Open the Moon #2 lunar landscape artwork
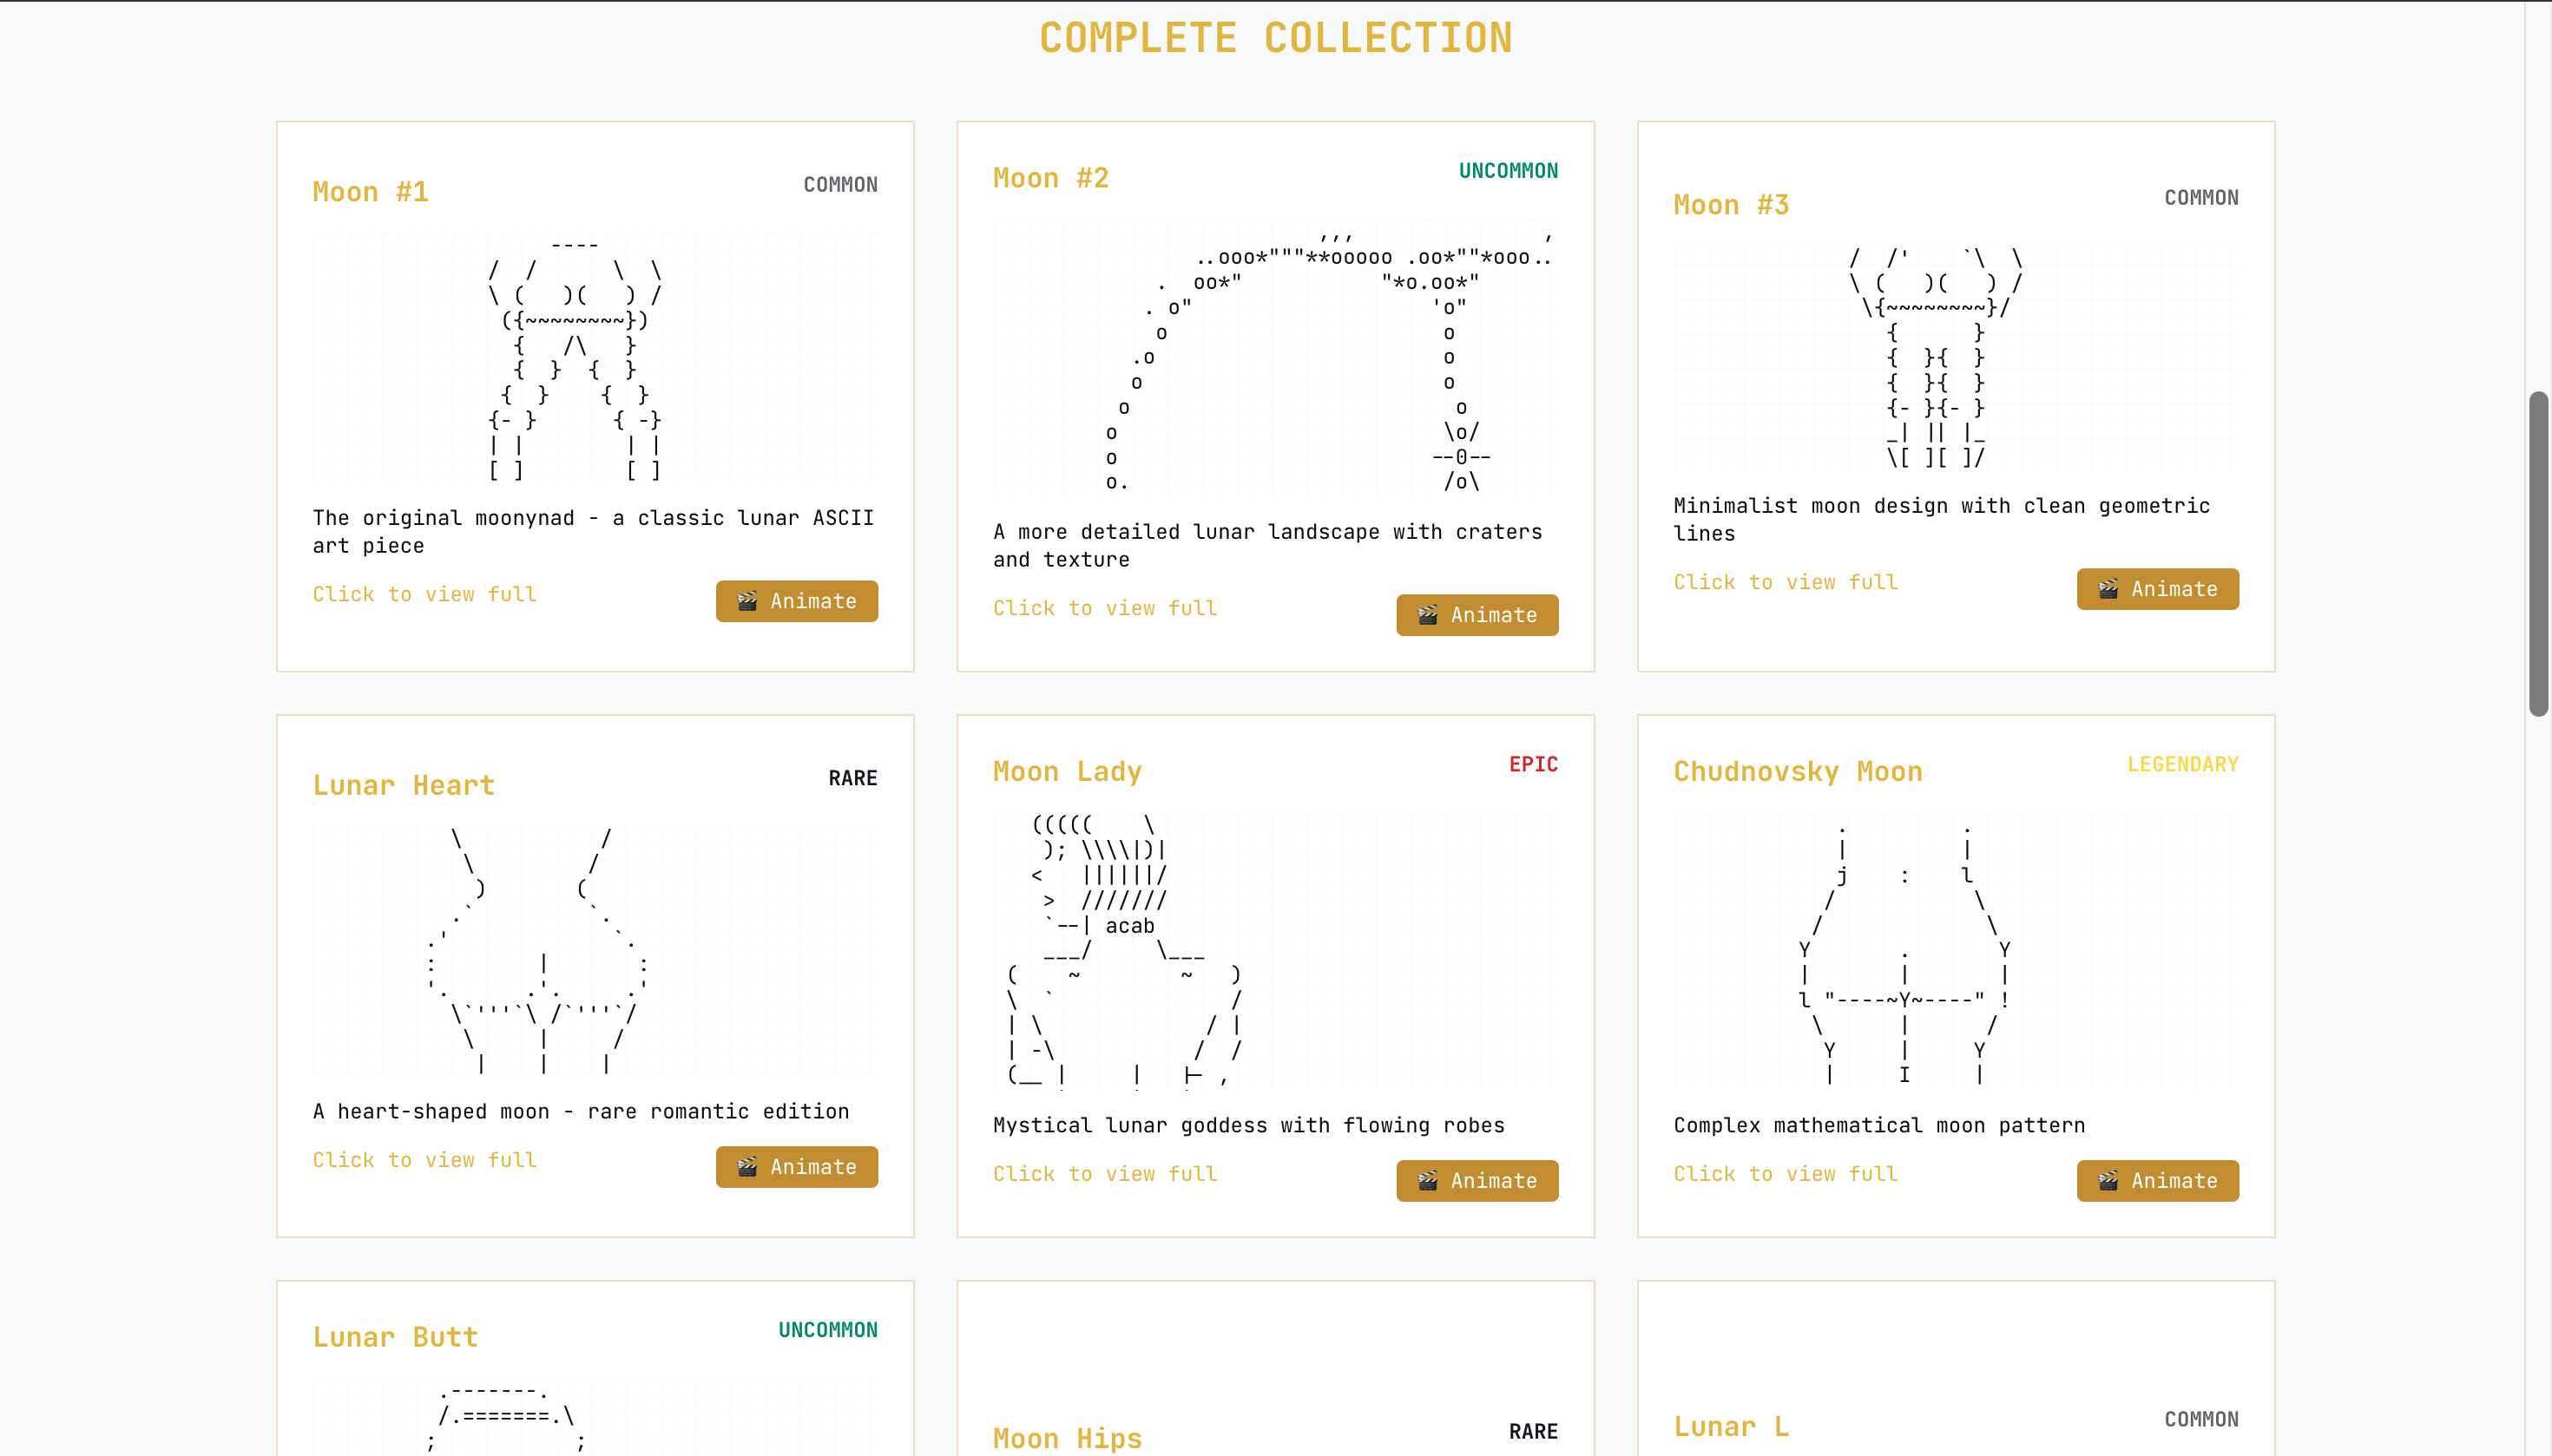2552x1456 pixels. pos(1275,357)
